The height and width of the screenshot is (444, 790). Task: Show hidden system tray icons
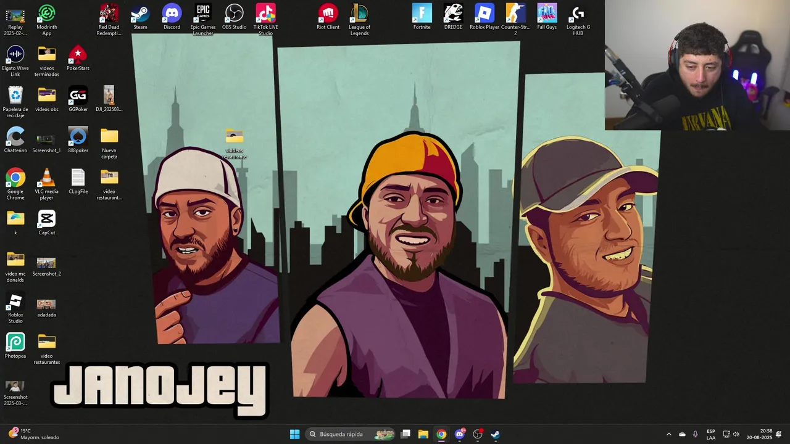click(668, 434)
